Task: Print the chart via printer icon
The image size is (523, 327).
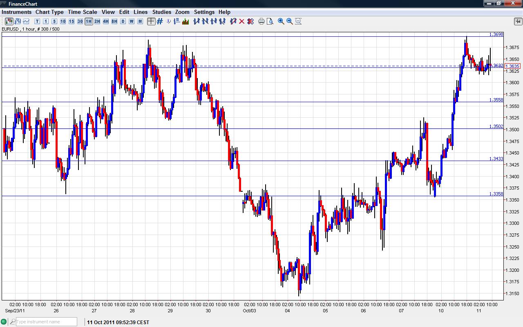Action: [261, 21]
